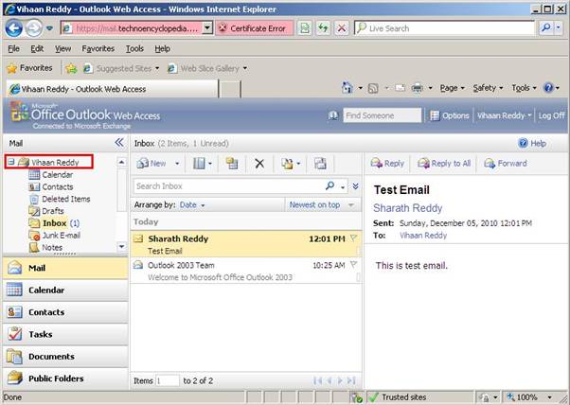Click the OWA Help link

532,143
